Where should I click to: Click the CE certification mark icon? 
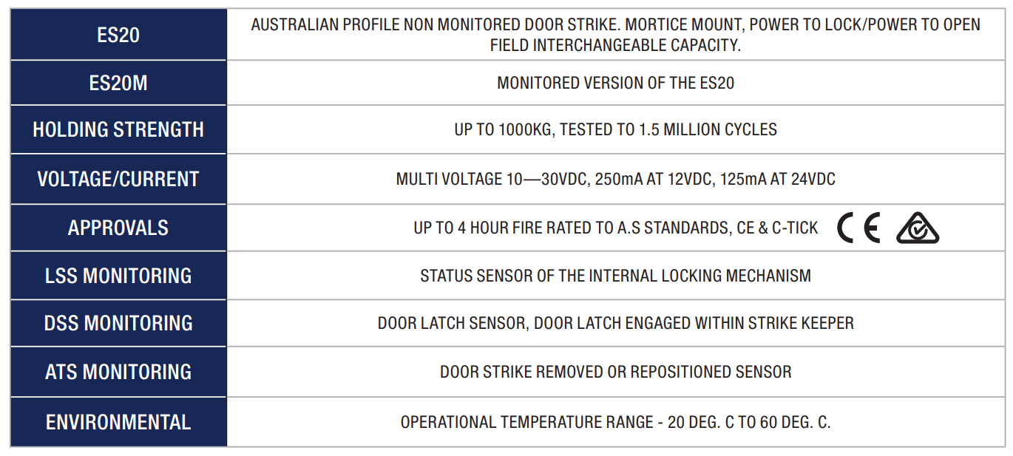tap(858, 228)
